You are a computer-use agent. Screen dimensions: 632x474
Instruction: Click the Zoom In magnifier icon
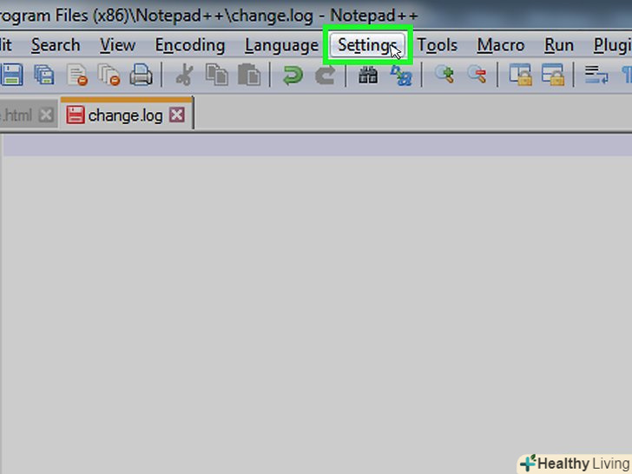pyautogui.click(x=444, y=75)
